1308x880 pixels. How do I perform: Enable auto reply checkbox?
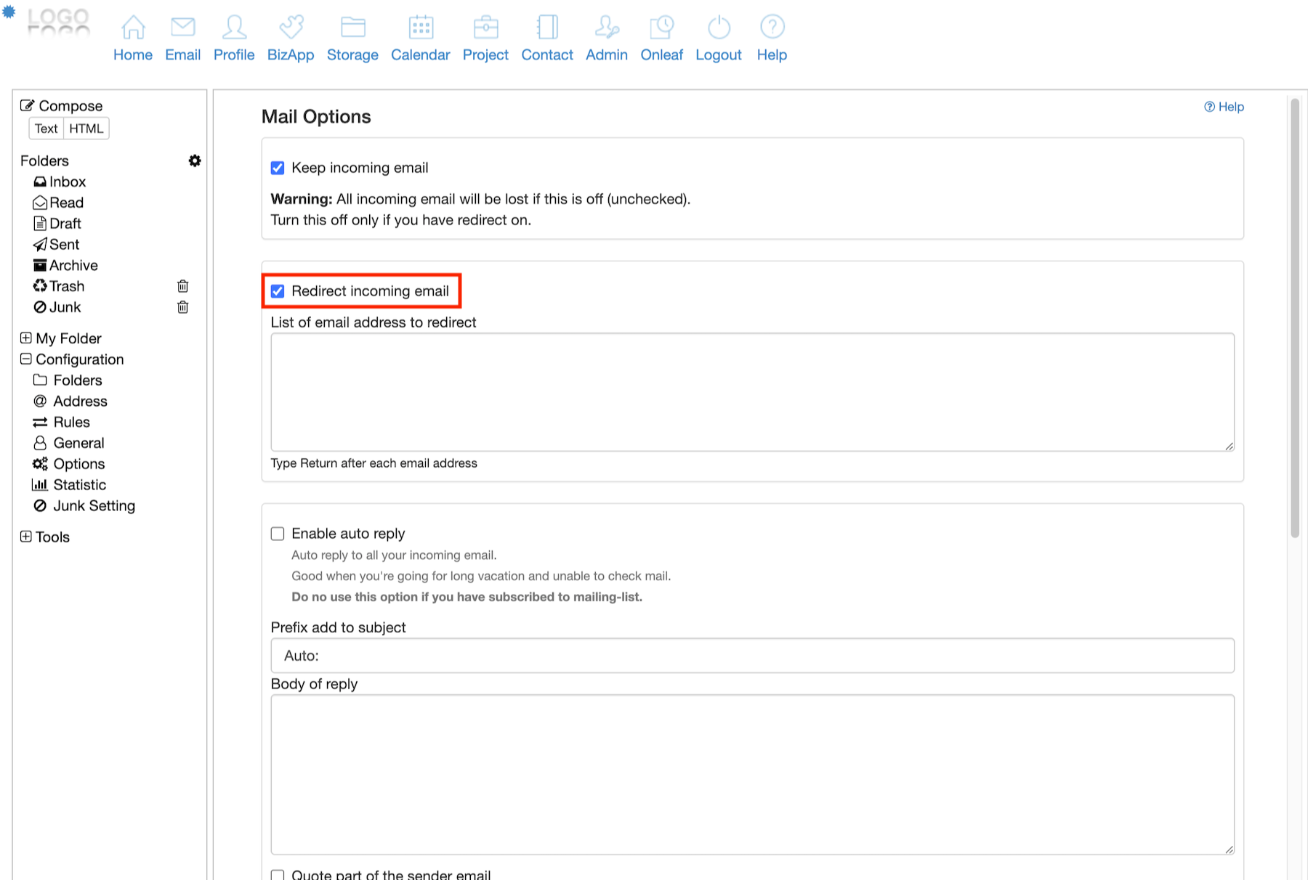[278, 534]
